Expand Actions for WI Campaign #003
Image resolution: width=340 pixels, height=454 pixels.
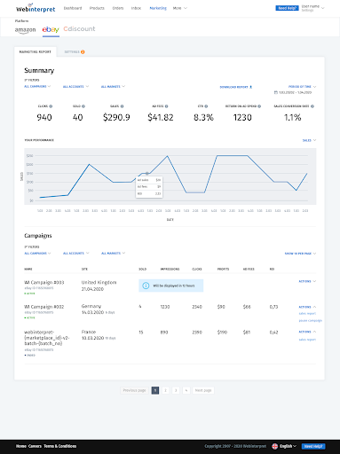click(x=307, y=281)
